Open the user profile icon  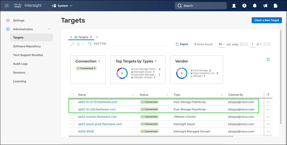tap(234, 6)
